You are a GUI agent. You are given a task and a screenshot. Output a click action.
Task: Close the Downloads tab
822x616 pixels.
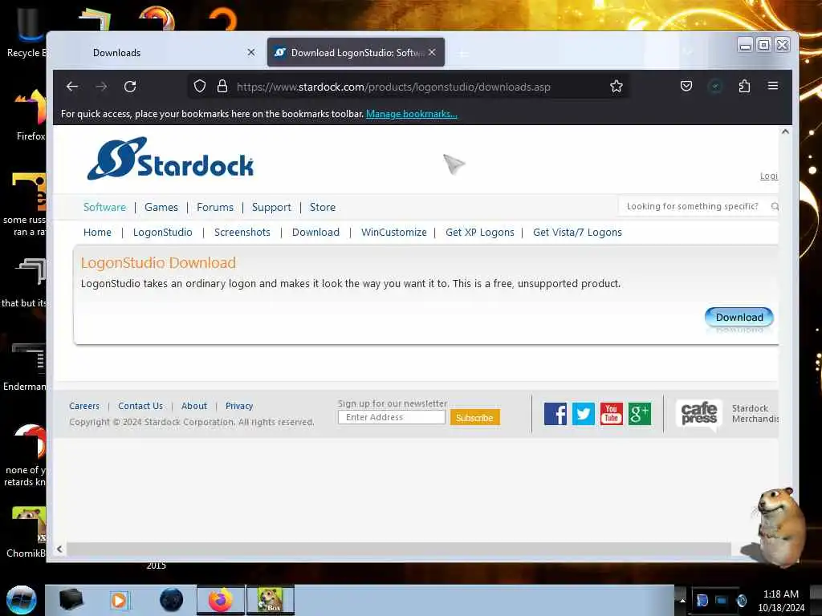251,52
